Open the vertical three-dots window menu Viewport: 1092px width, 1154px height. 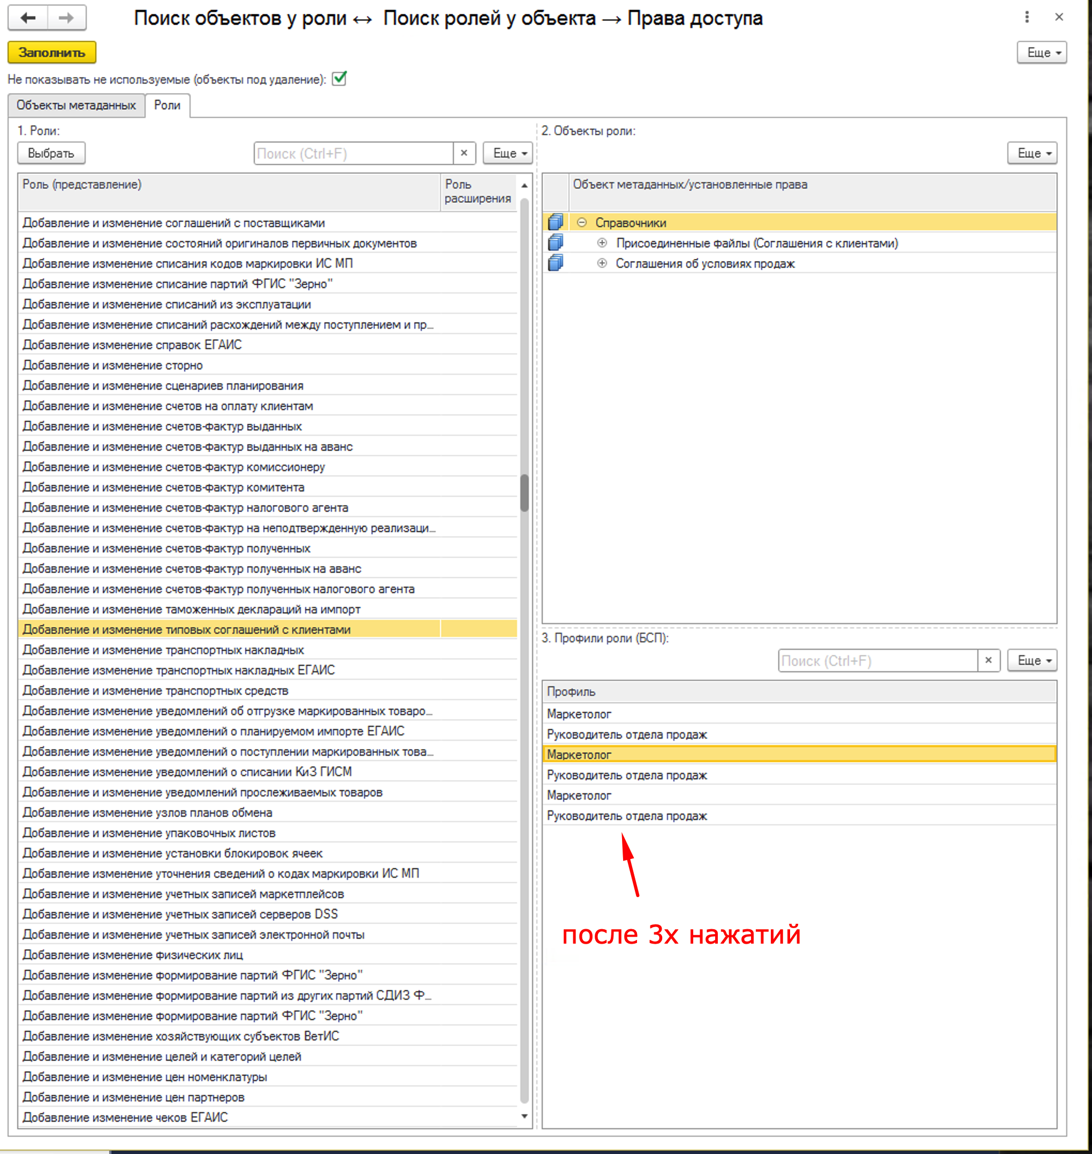coord(1027,18)
